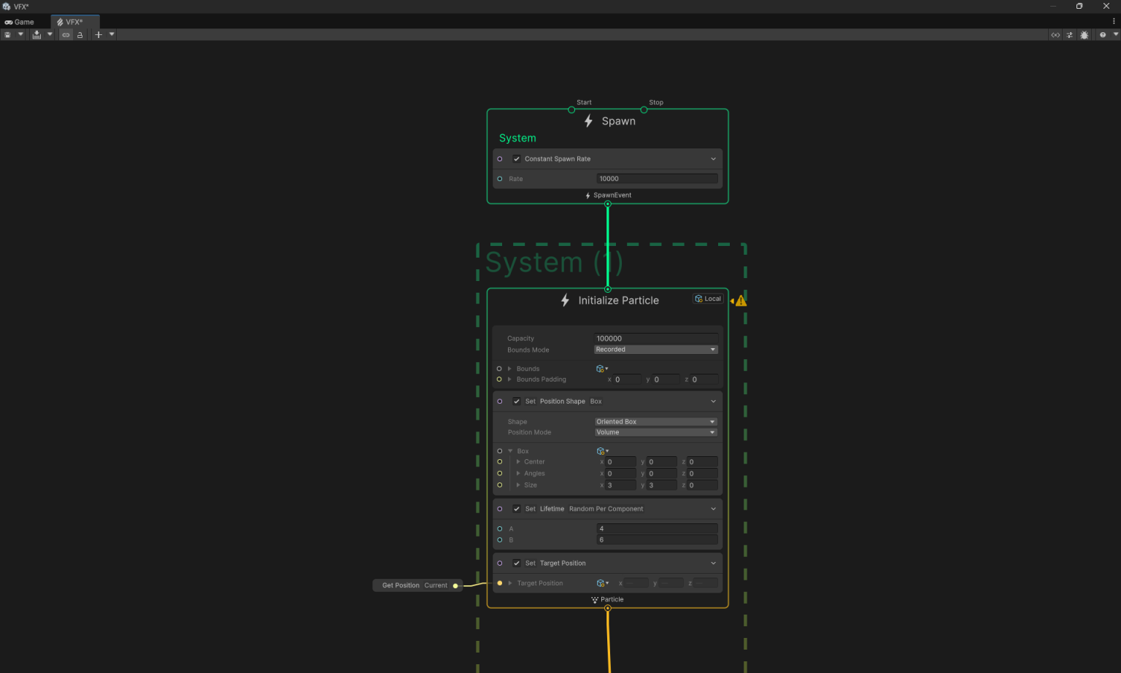1121x673 pixels.
Task: Uncheck Set Position Shape Box
Action: (x=517, y=401)
